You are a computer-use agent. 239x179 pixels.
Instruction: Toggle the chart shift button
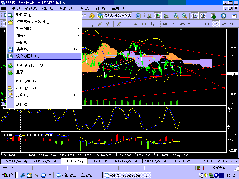point(203,16)
